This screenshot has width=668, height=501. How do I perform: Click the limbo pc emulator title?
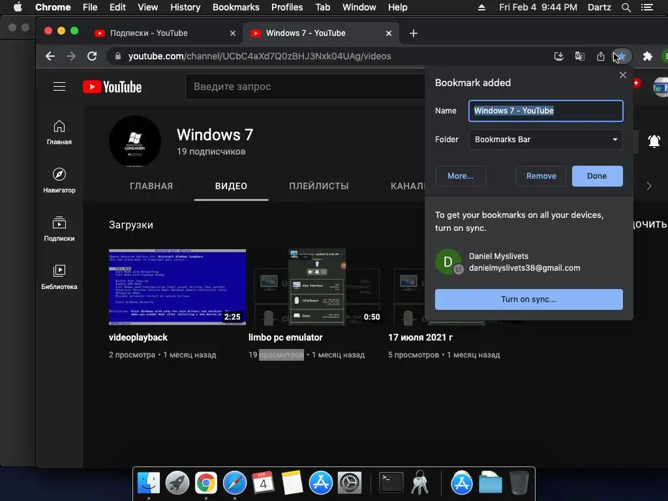click(x=286, y=337)
